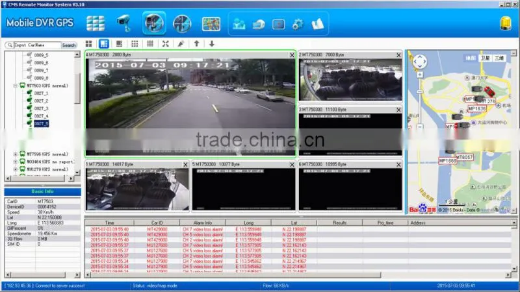
Task: Toggle fullscreen with the expand arrows icon
Action: 166,43
